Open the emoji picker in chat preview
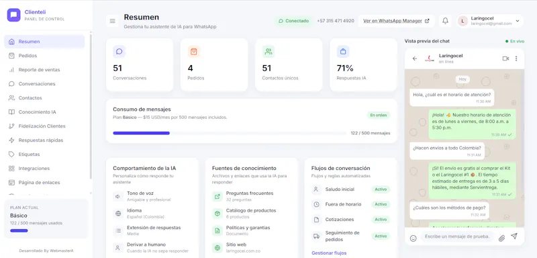 coord(413,238)
